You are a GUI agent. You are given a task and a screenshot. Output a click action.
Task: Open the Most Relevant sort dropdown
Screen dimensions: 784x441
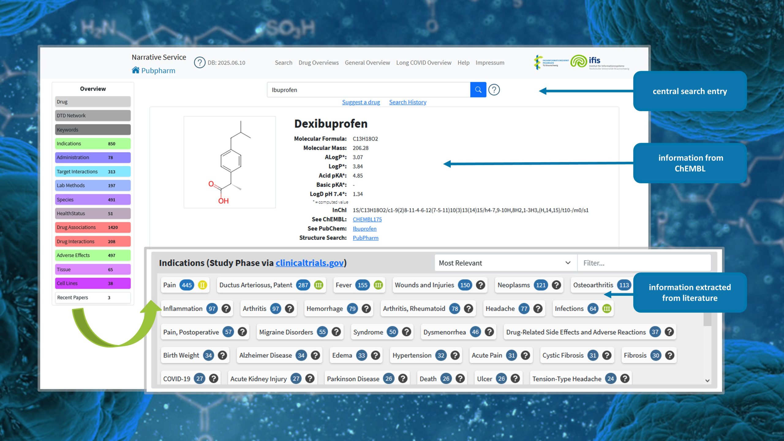(505, 263)
